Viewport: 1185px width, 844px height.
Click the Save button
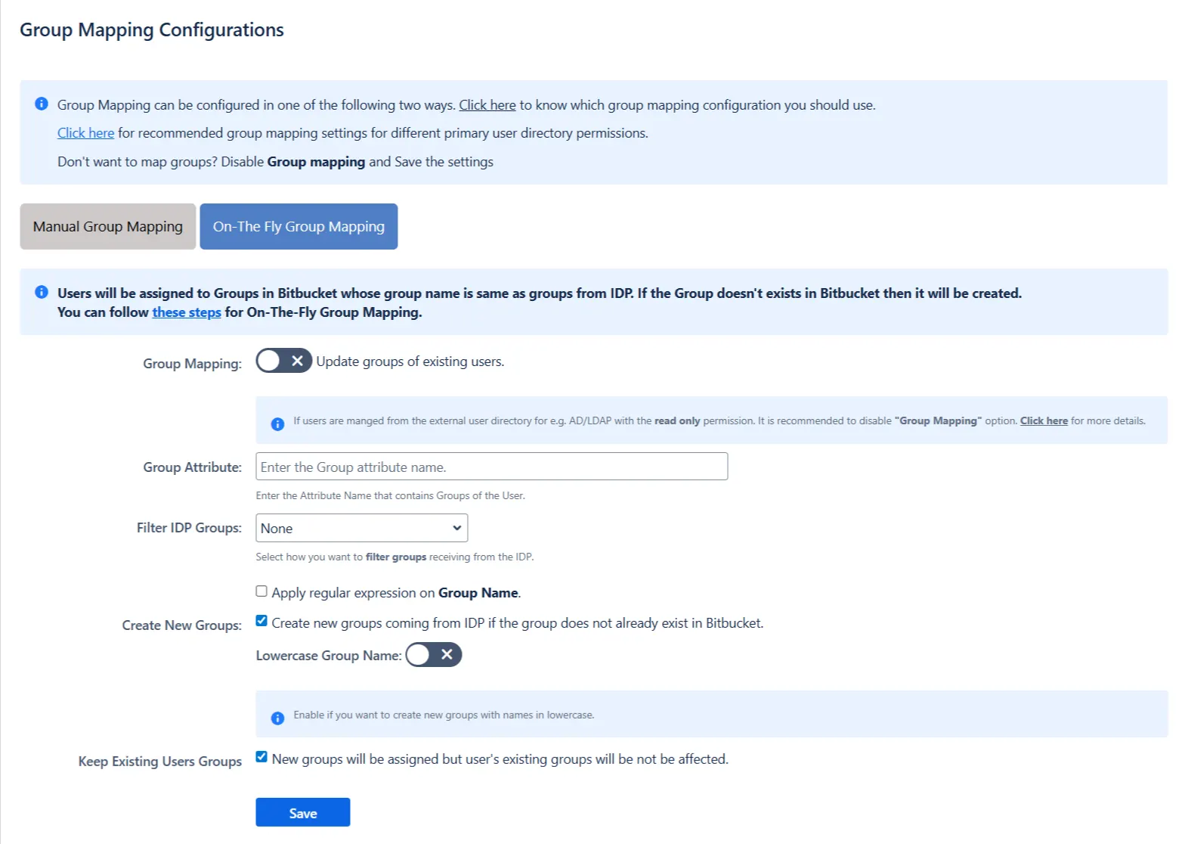tap(302, 812)
